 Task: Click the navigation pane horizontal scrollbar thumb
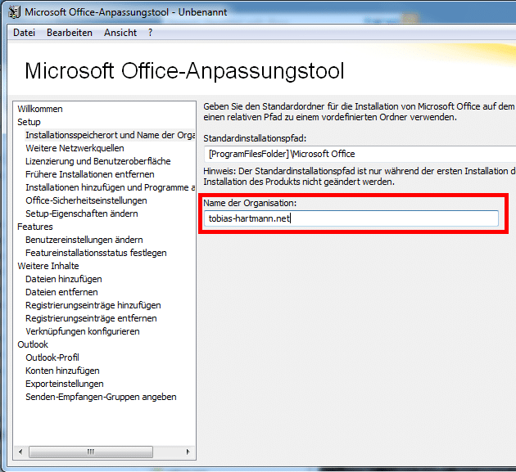point(91,452)
